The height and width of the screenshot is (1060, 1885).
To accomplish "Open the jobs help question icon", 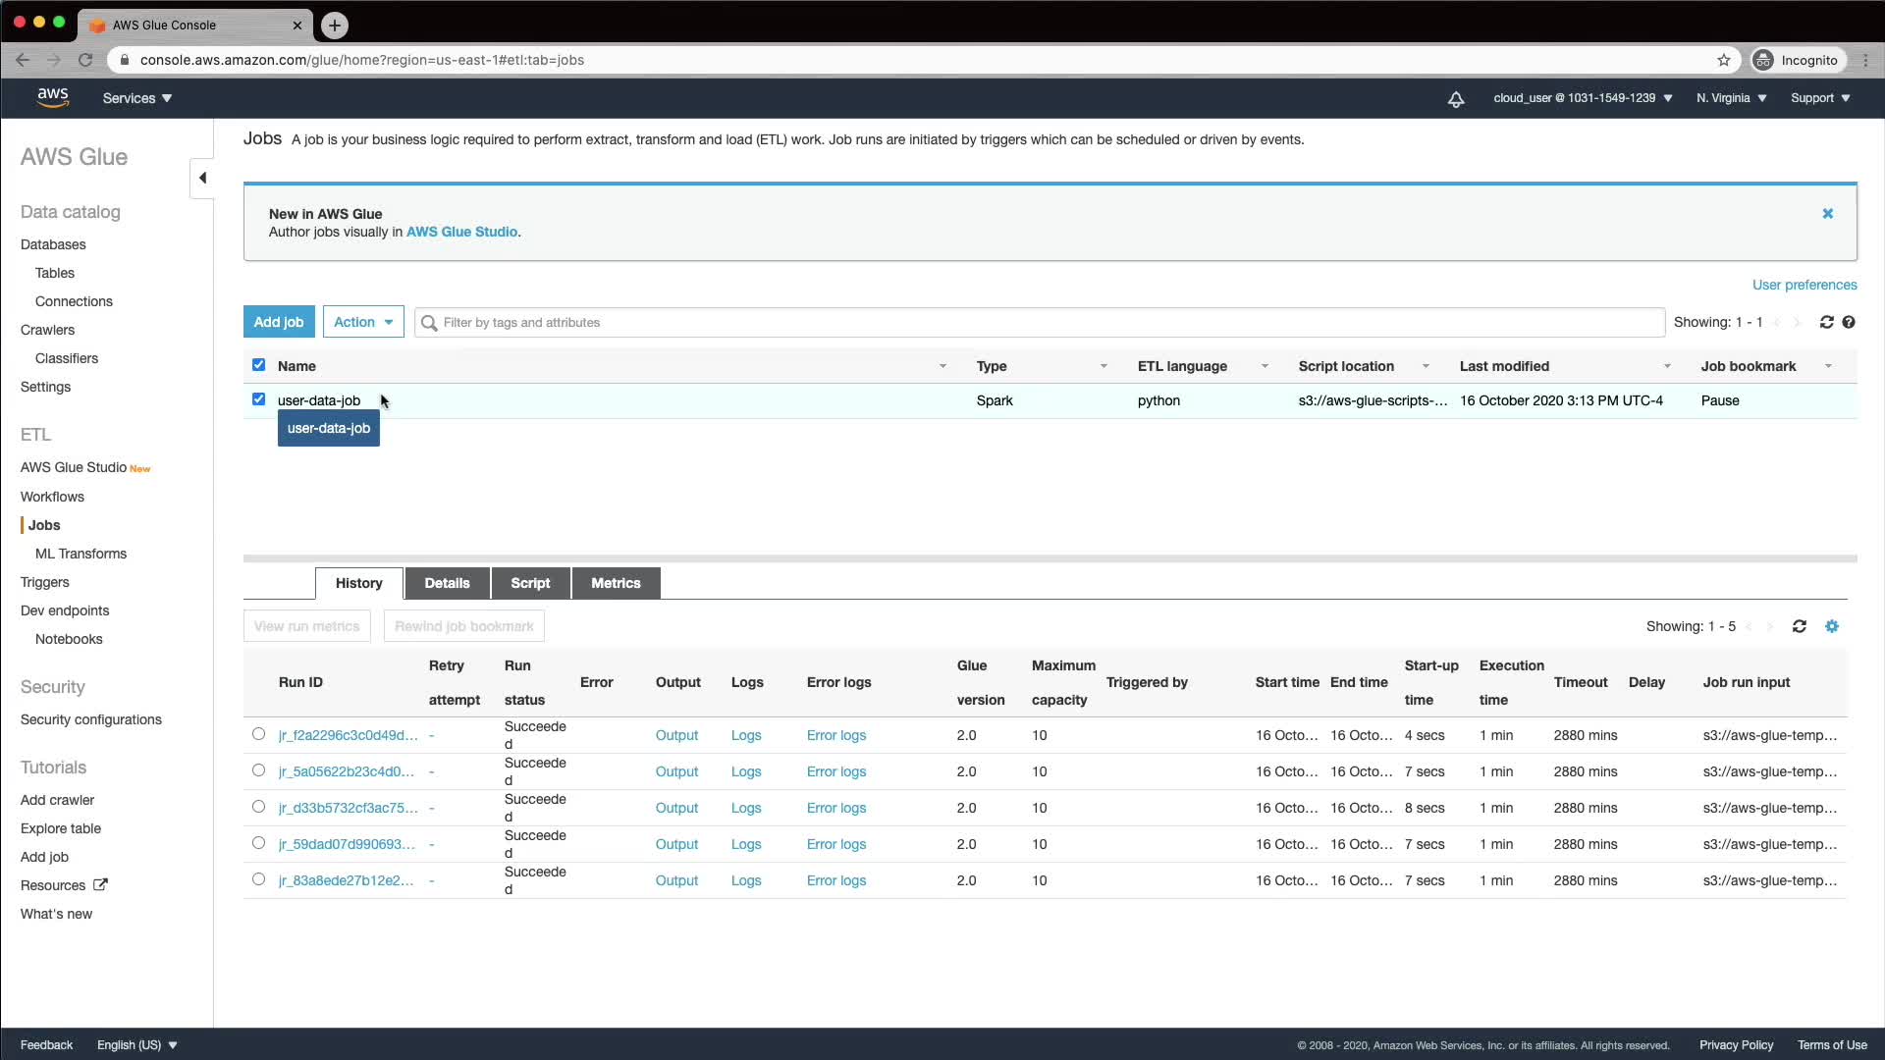I will click(1849, 322).
